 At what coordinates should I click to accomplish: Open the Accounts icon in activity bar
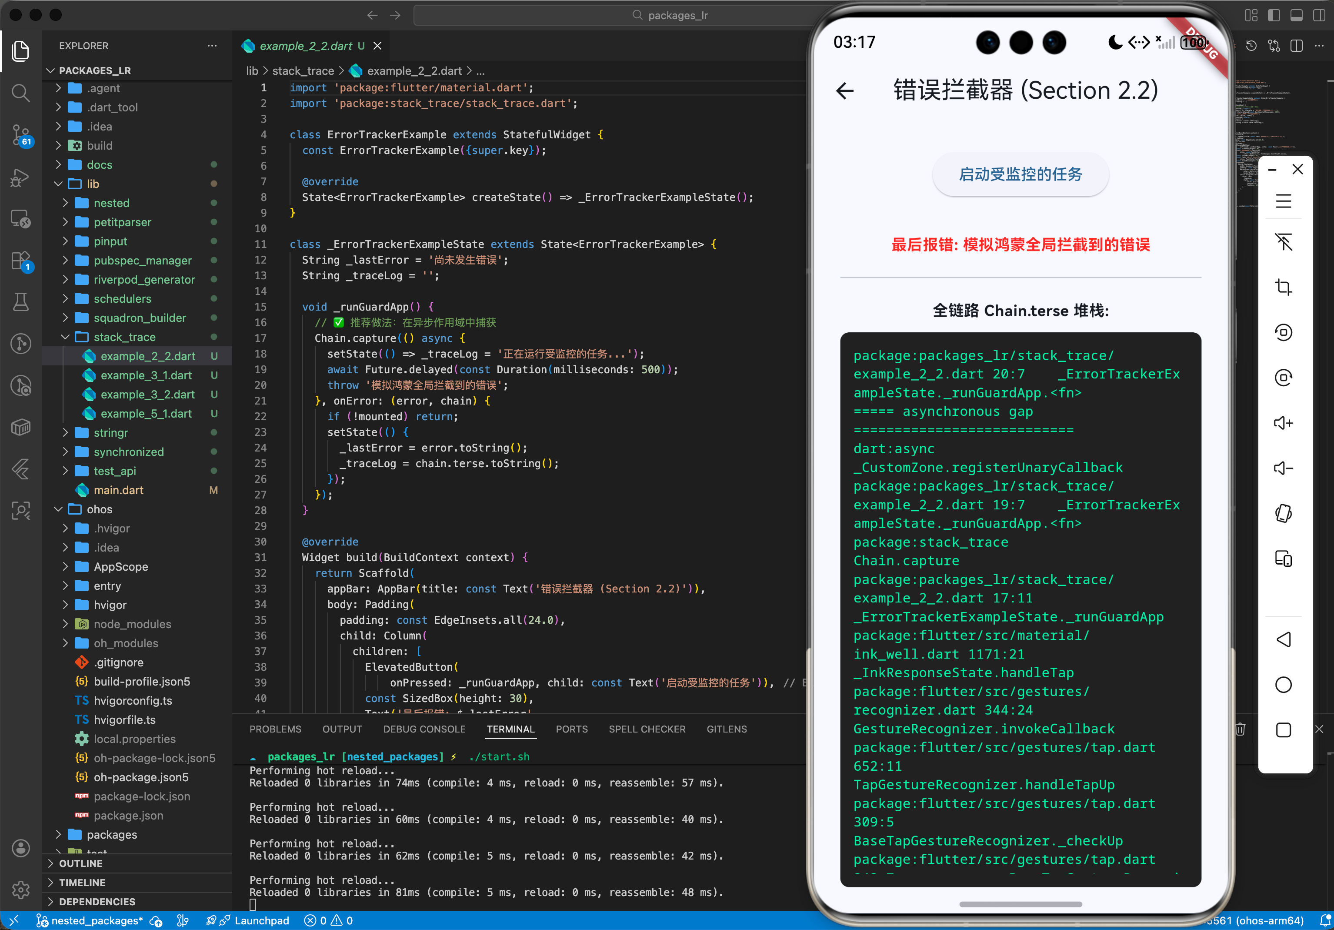pyautogui.click(x=20, y=848)
